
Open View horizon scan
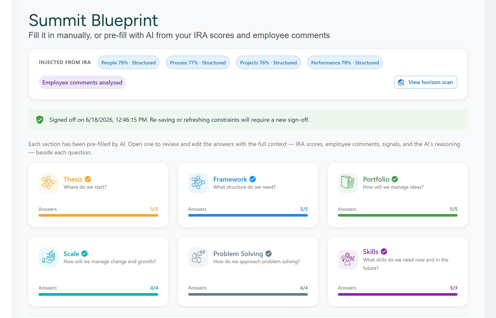[425, 82]
